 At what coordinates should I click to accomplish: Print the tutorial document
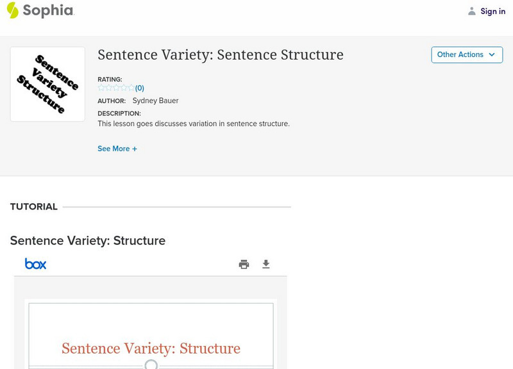[x=244, y=265]
